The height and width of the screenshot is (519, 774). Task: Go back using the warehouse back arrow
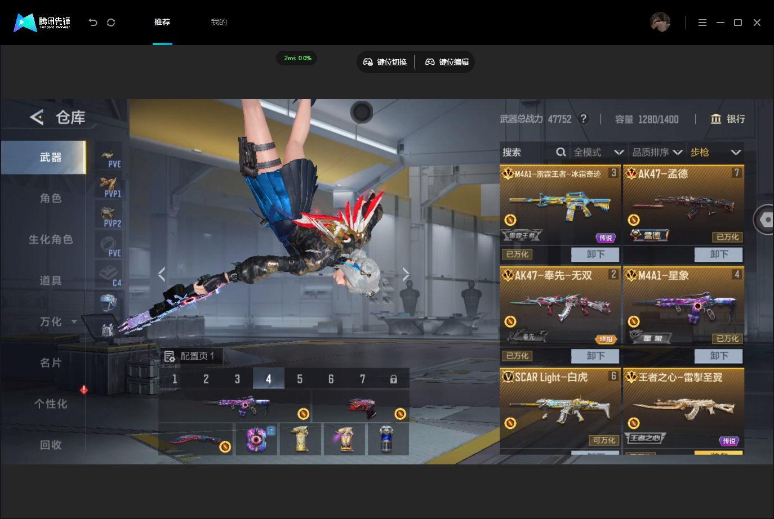pyautogui.click(x=37, y=117)
